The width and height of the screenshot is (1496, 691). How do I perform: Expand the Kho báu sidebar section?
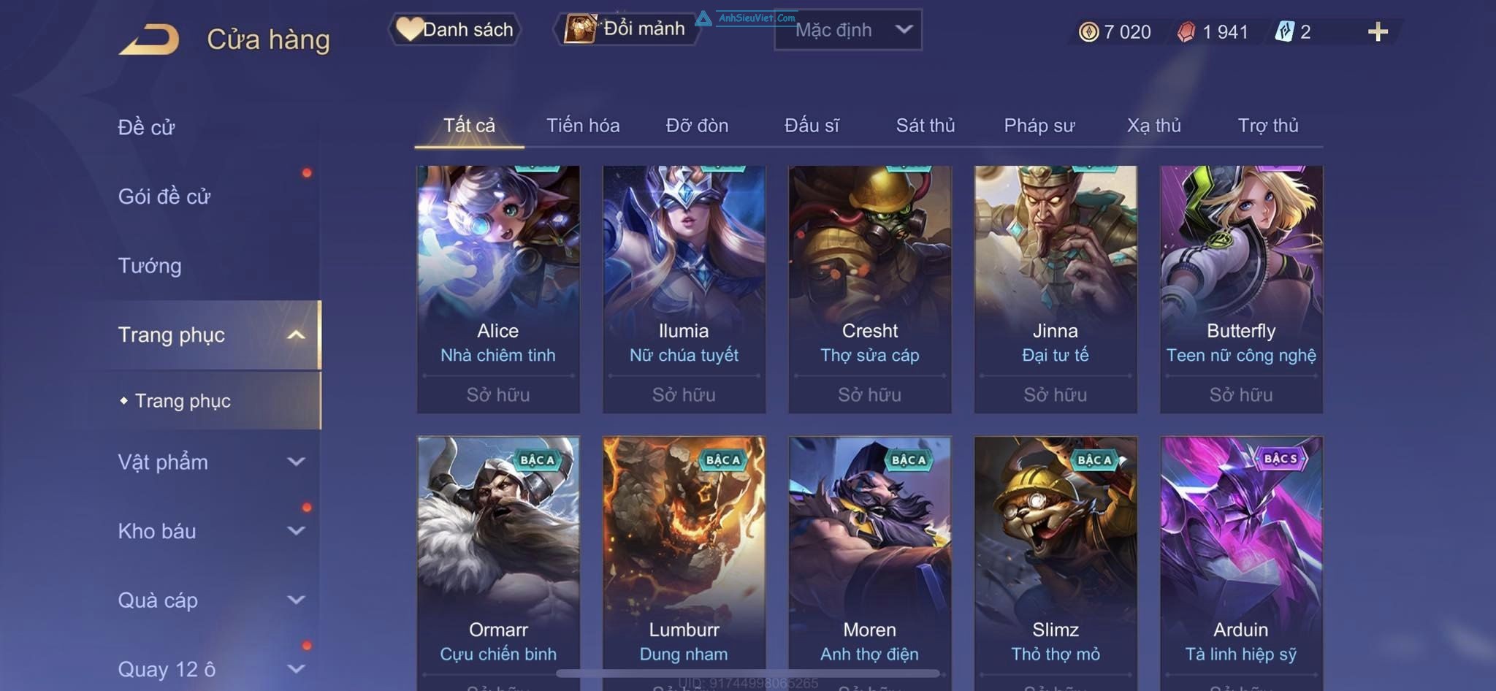[296, 531]
